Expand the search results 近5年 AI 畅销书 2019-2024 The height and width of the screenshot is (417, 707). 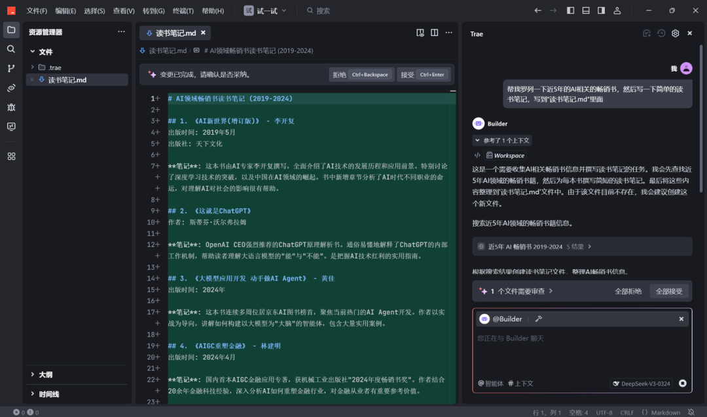click(x=582, y=247)
